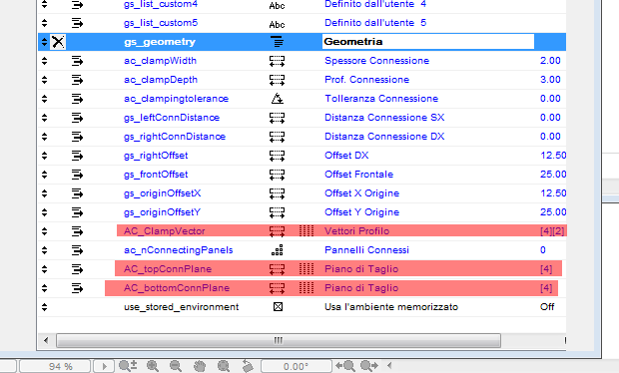Click the length type icon for gs_leftConnDistance
This screenshot has height=373, width=619.
[x=278, y=118]
